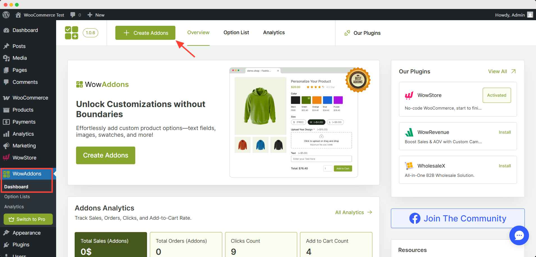This screenshot has width=536, height=257.
Task: Click the WooCommerce icon in sidebar
Action: point(6,98)
